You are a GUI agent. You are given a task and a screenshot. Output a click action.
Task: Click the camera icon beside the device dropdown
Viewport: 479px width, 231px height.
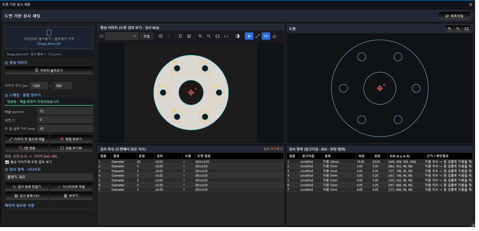tap(102, 36)
